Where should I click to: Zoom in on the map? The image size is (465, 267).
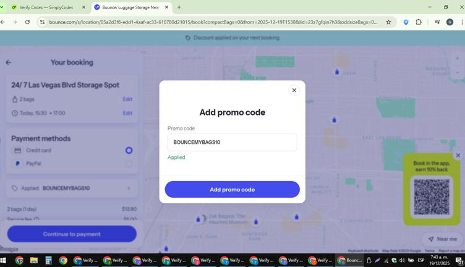click(457, 58)
